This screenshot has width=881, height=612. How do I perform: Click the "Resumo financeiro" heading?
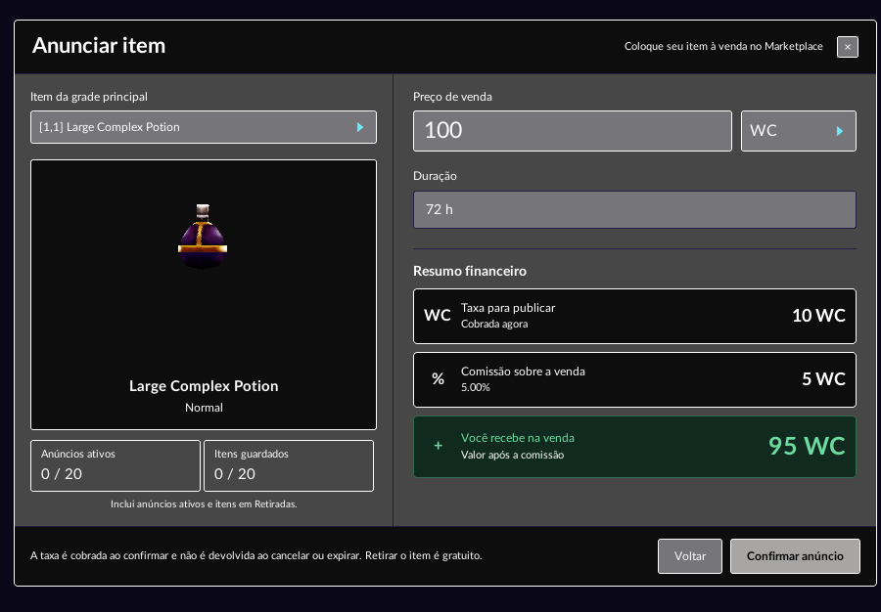[x=470, y=271]
